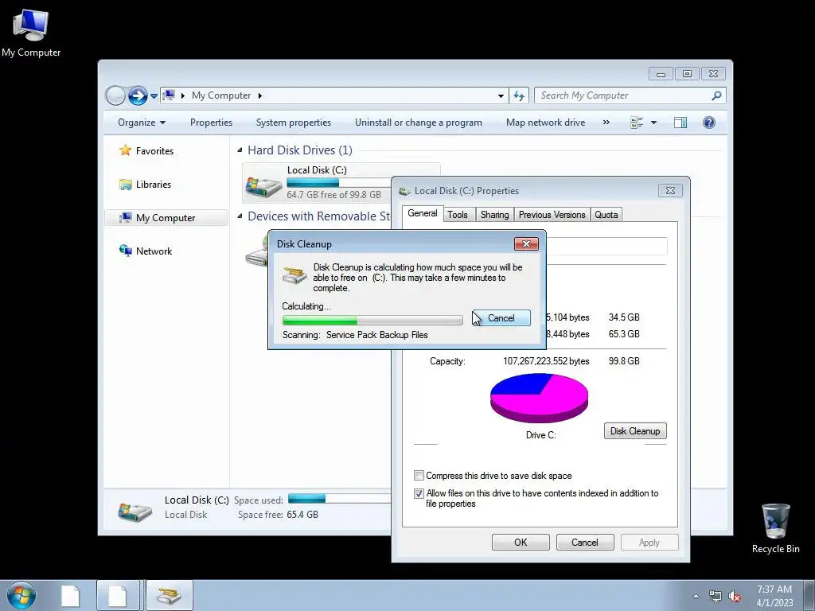The height and width of the screenshot is (611, 815).
Task: Click the back navigation arrow in Explorer
Action: [x=115, y=95]
